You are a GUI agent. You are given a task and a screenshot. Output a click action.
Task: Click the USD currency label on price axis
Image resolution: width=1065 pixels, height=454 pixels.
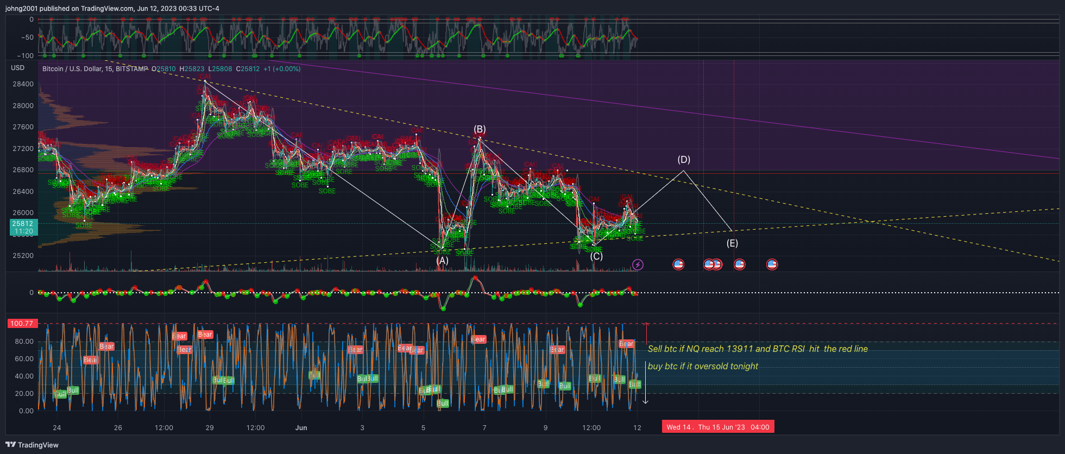coord(18,68)
